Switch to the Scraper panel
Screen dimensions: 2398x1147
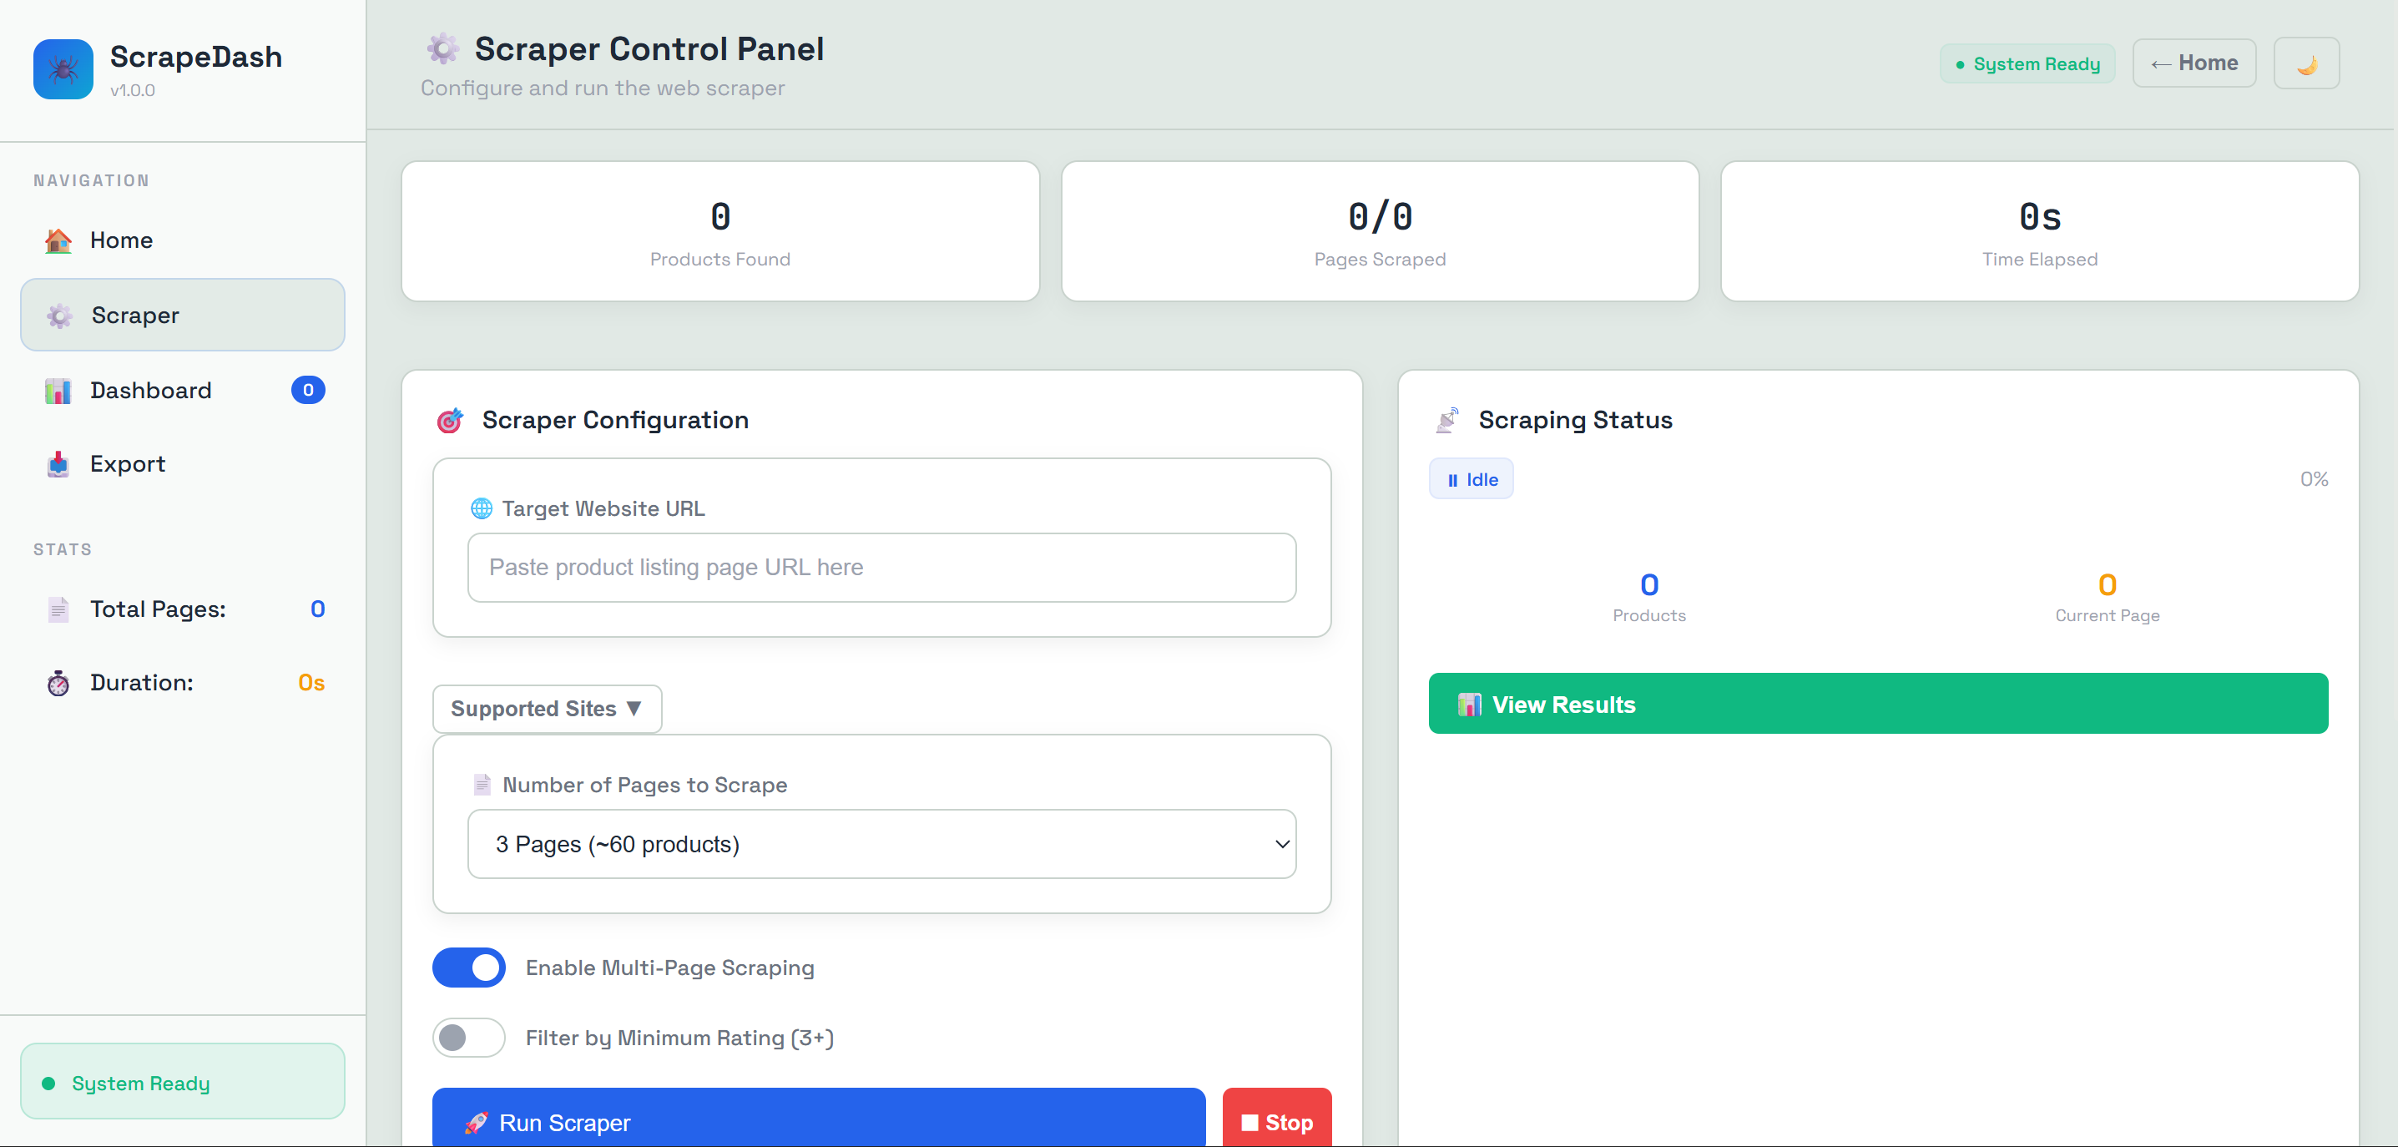tap(134, 315)
